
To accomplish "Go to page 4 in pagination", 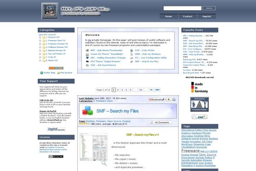I will point(126,90).
